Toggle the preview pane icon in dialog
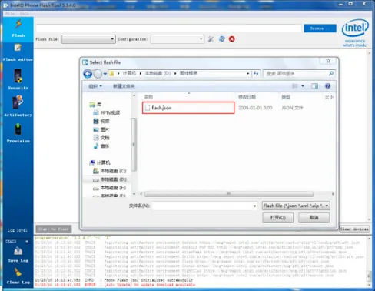The image size is (375, 291). [x=315, y=86]
